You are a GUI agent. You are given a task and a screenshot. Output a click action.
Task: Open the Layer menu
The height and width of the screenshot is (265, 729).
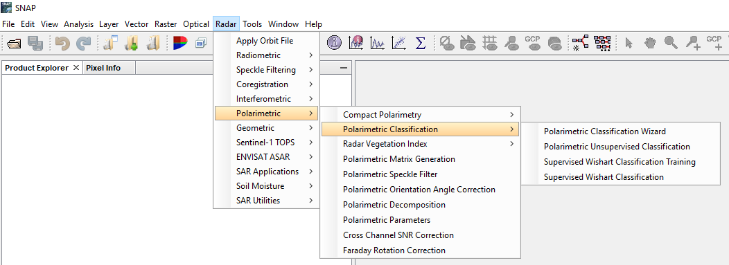tap(109, 24)
